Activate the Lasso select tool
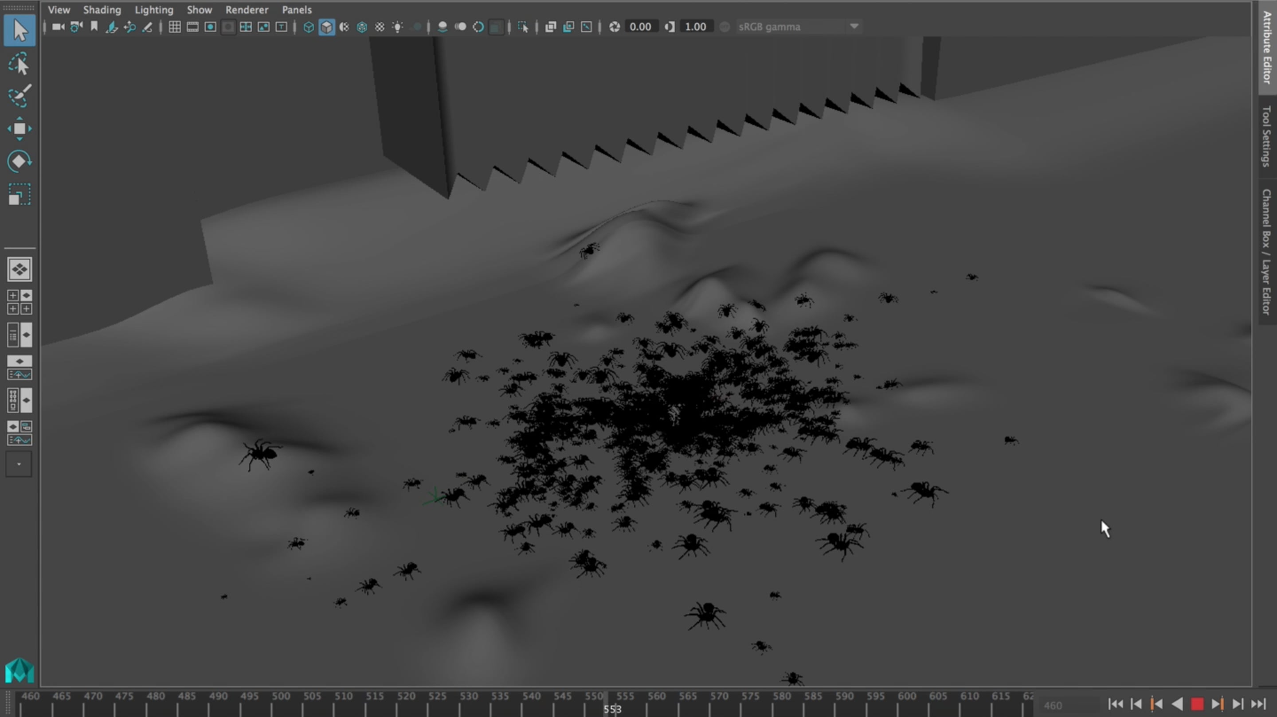Viewport: 1277px width, 717px height. click(20, 64)
